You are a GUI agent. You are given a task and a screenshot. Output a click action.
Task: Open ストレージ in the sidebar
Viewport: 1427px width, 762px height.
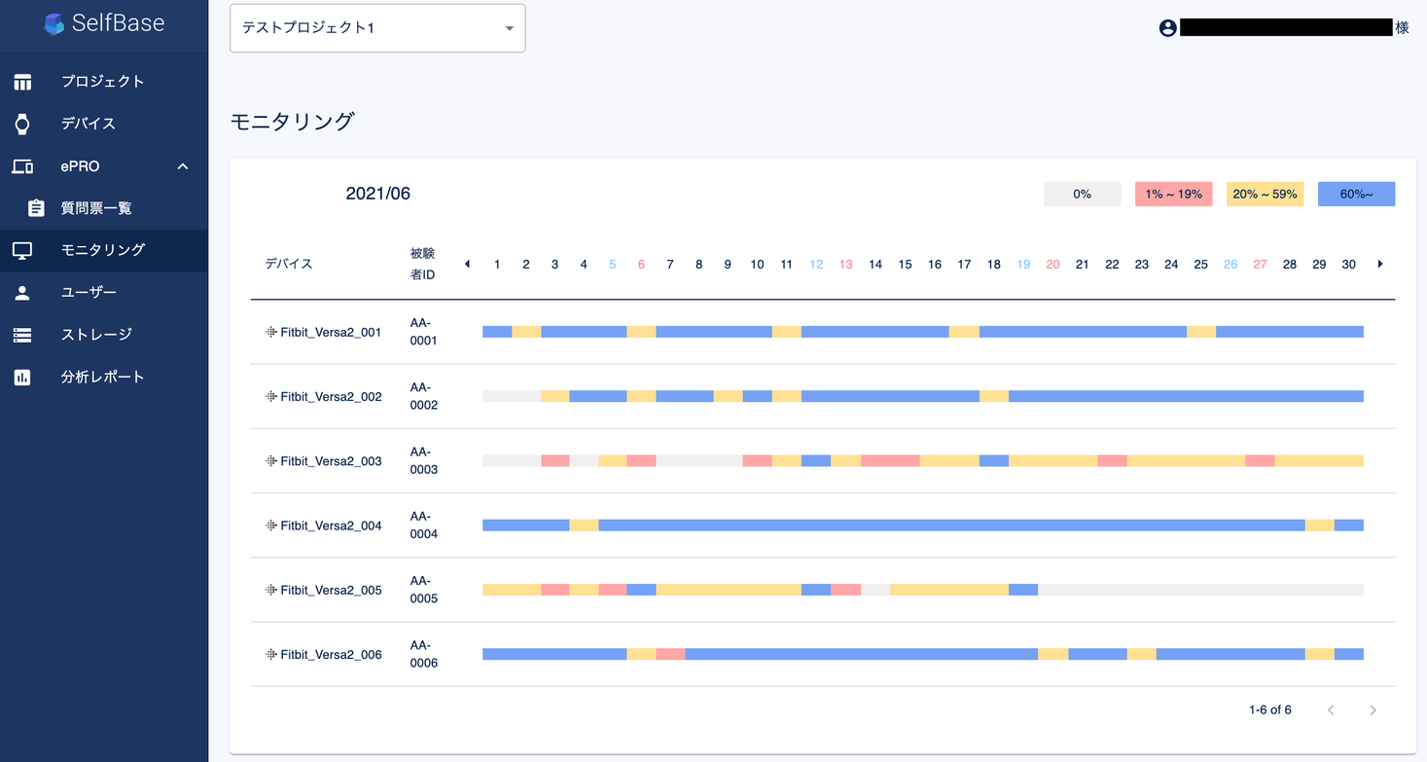coord(104,335)
